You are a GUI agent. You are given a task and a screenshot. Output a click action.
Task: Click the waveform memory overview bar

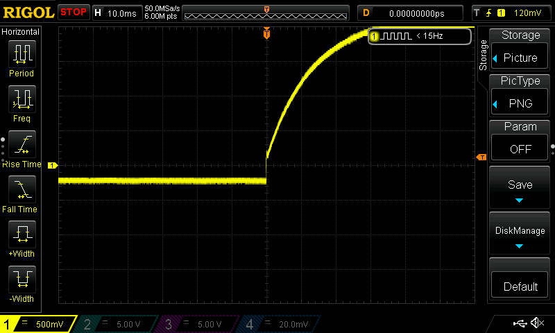(266, 13)
